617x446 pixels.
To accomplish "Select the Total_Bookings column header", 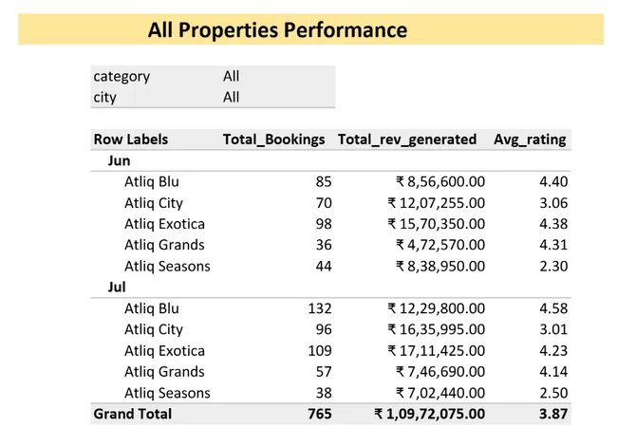I will pyautogui.click(x=273, y=139).
